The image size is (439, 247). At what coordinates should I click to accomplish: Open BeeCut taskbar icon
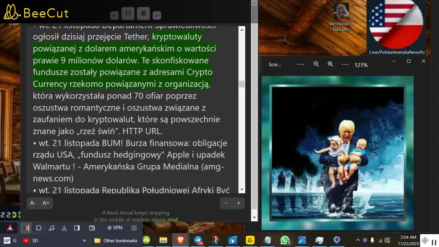(250, 240)
